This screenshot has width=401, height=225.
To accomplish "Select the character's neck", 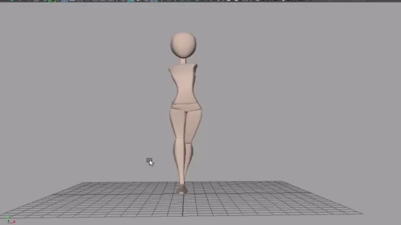I will (x=183, y=61).
